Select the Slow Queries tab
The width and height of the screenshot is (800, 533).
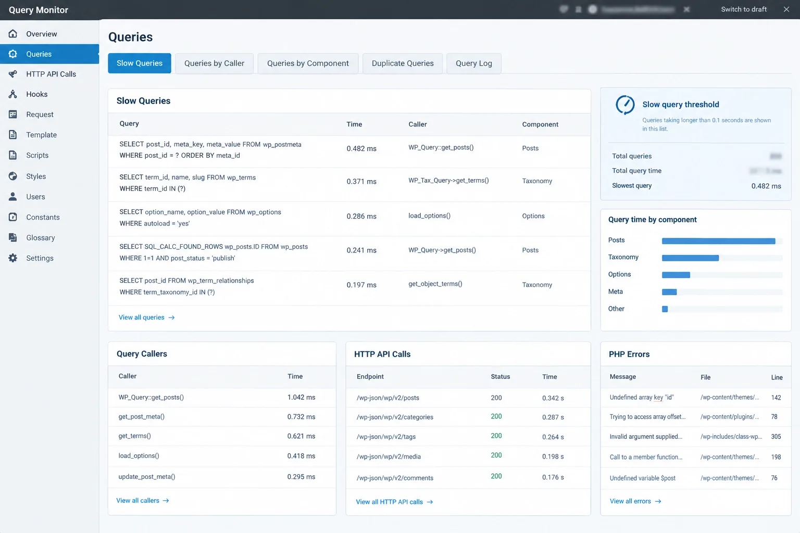tap(140, 64)
